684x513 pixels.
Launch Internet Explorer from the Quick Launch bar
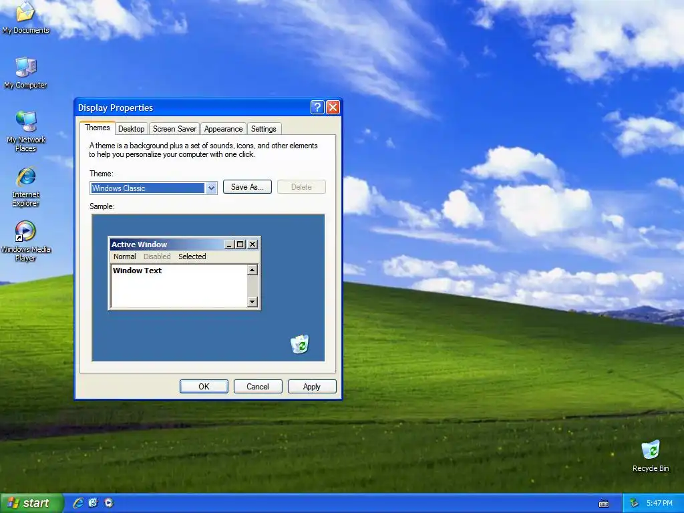[x=78, y=503]
